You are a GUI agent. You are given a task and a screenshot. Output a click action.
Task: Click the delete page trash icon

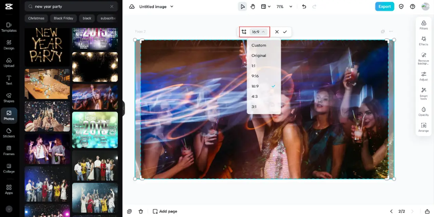tap(141, 211)
